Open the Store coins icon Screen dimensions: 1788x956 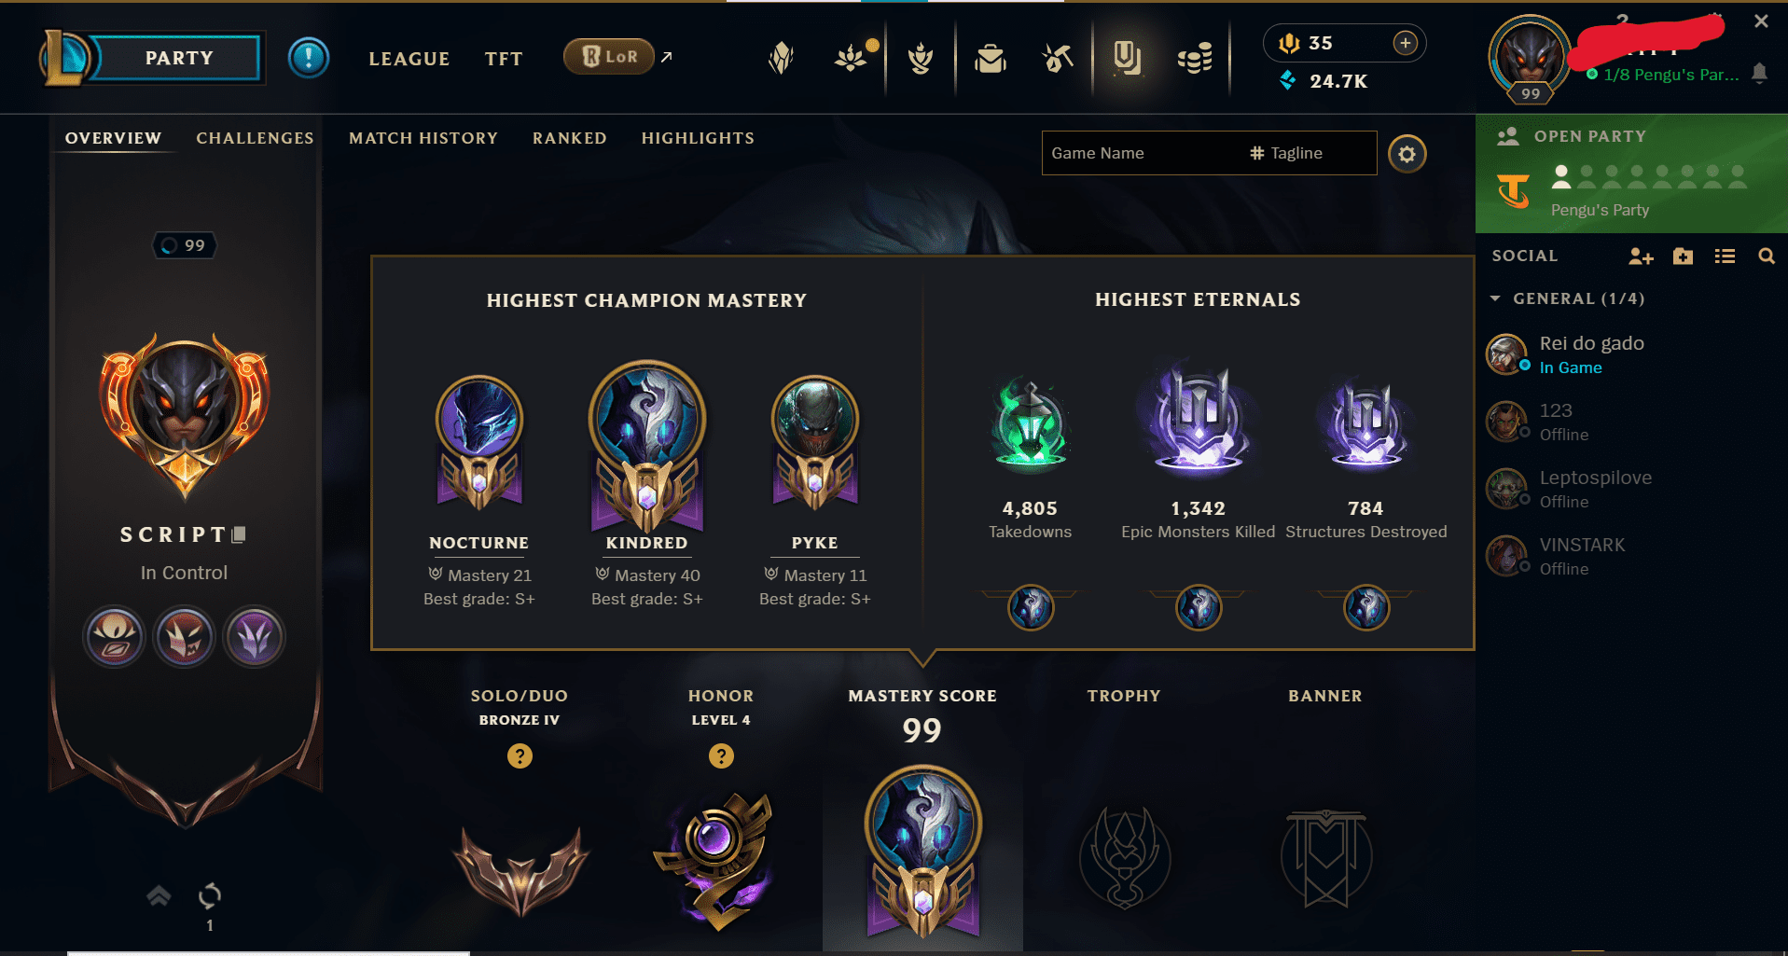(1195, 59)
